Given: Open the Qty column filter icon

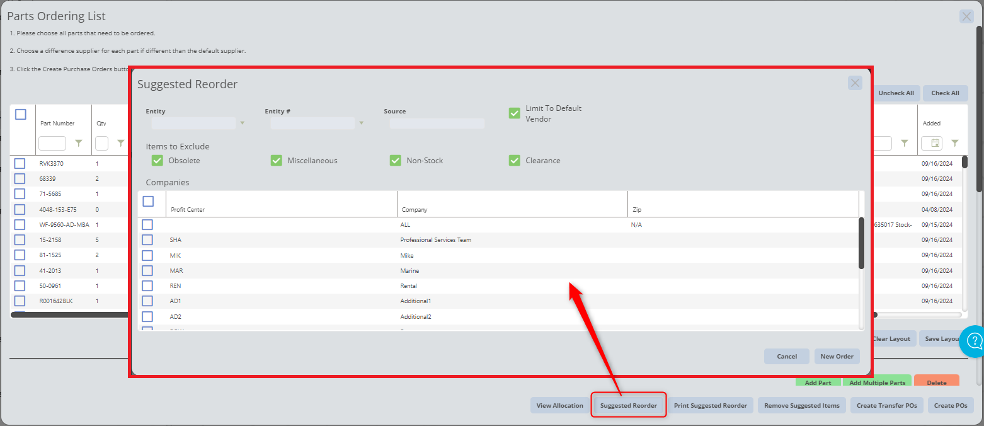Looking at the screenshot, I should (x=121, y=144).
